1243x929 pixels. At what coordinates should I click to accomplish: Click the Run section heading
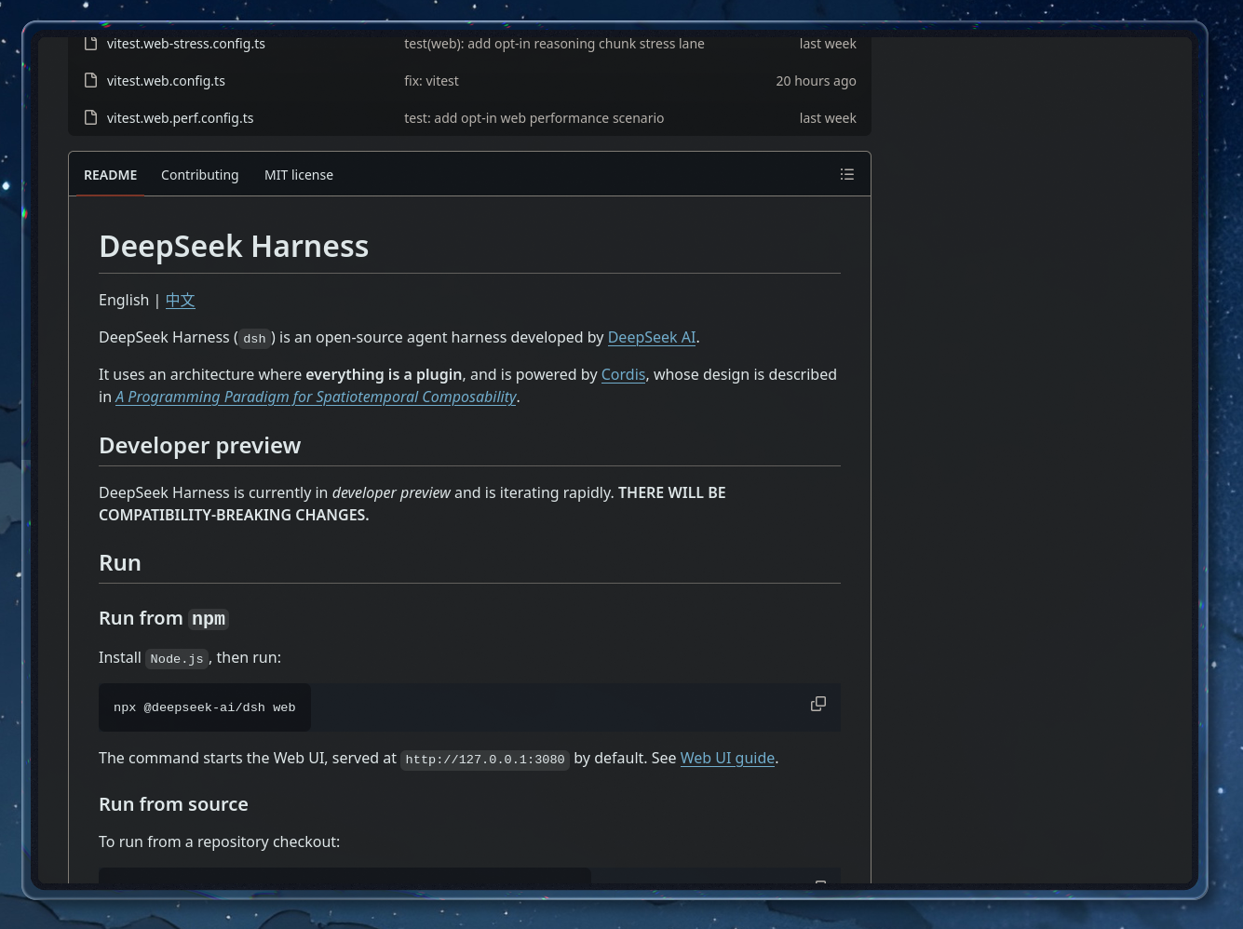coord(120,563)
